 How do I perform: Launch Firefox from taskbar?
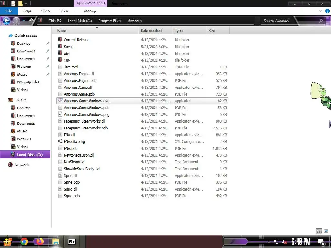(40, 242)
